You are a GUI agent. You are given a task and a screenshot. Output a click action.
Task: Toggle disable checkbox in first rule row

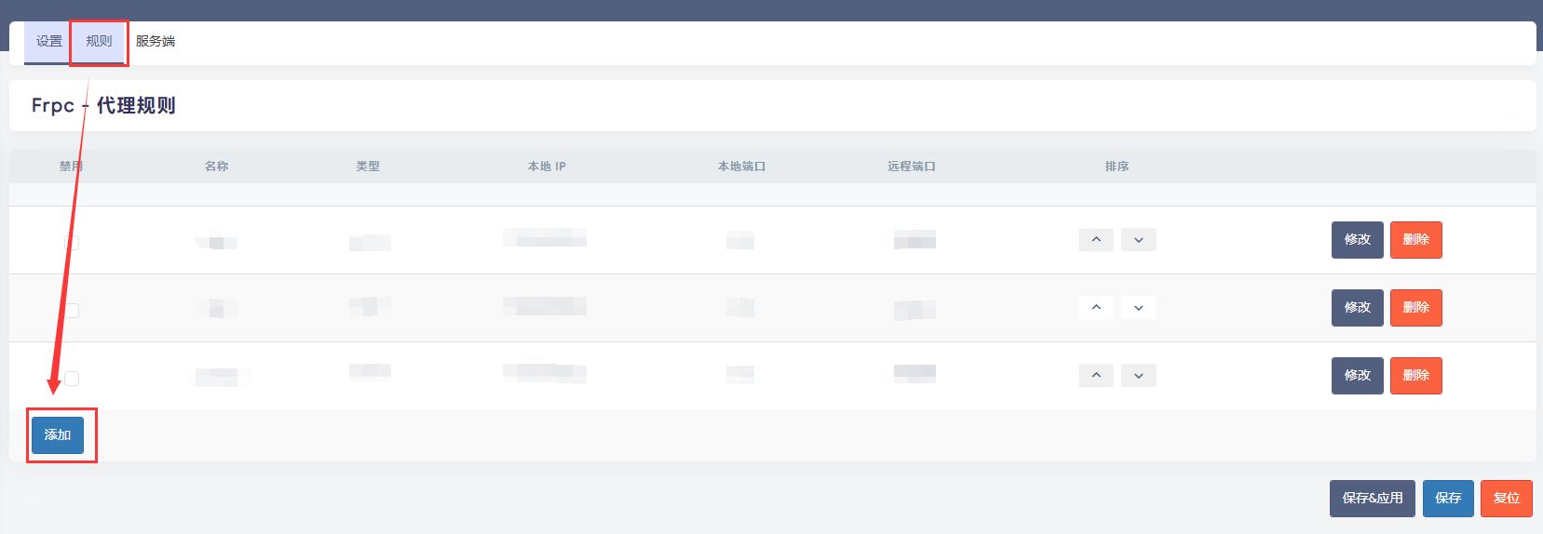tap(72, 242)
